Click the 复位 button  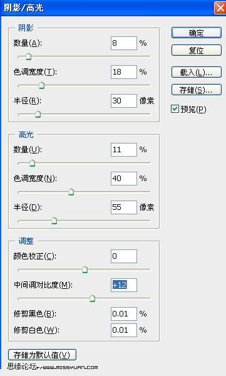[x=197, y=50]
